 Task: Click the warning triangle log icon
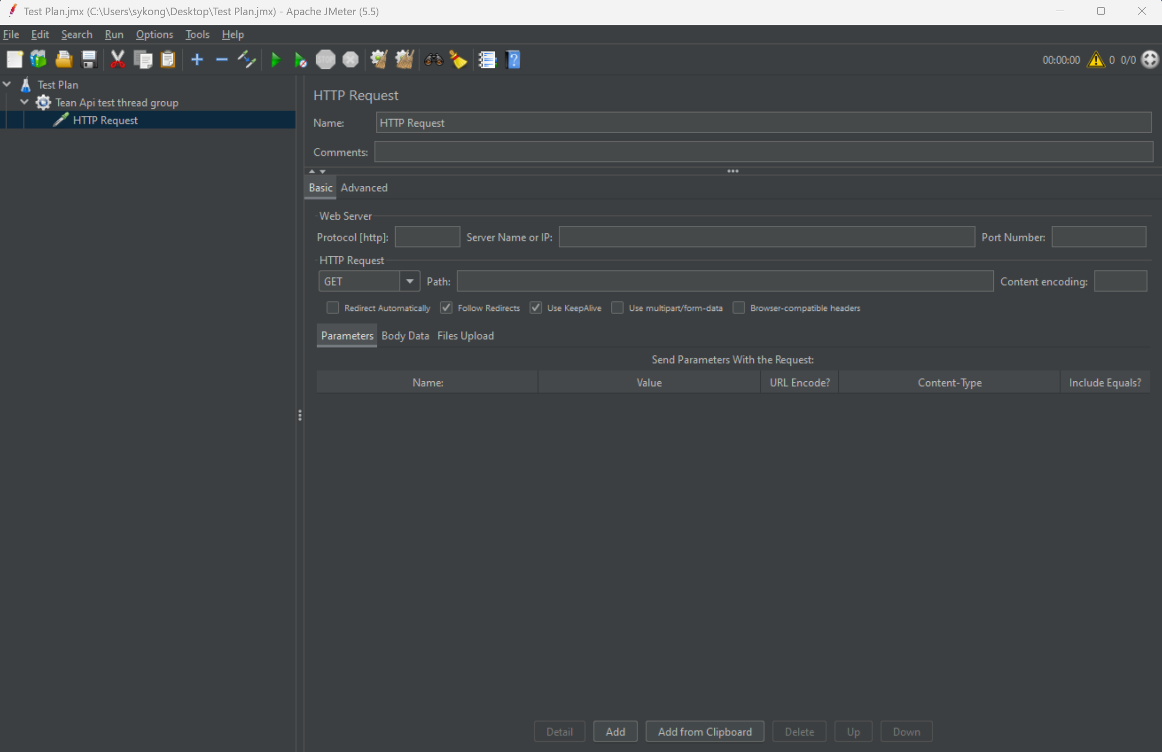pyautogui.click(x=1096, y=60)
